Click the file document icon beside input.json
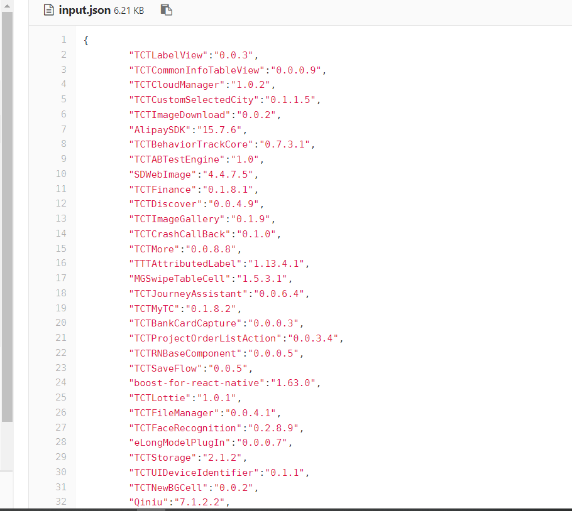Viewport: 572px width, 511px height. [x=48, y=10]
